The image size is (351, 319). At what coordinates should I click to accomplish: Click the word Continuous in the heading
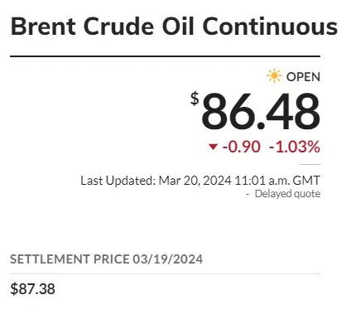(x=270, y=27)
